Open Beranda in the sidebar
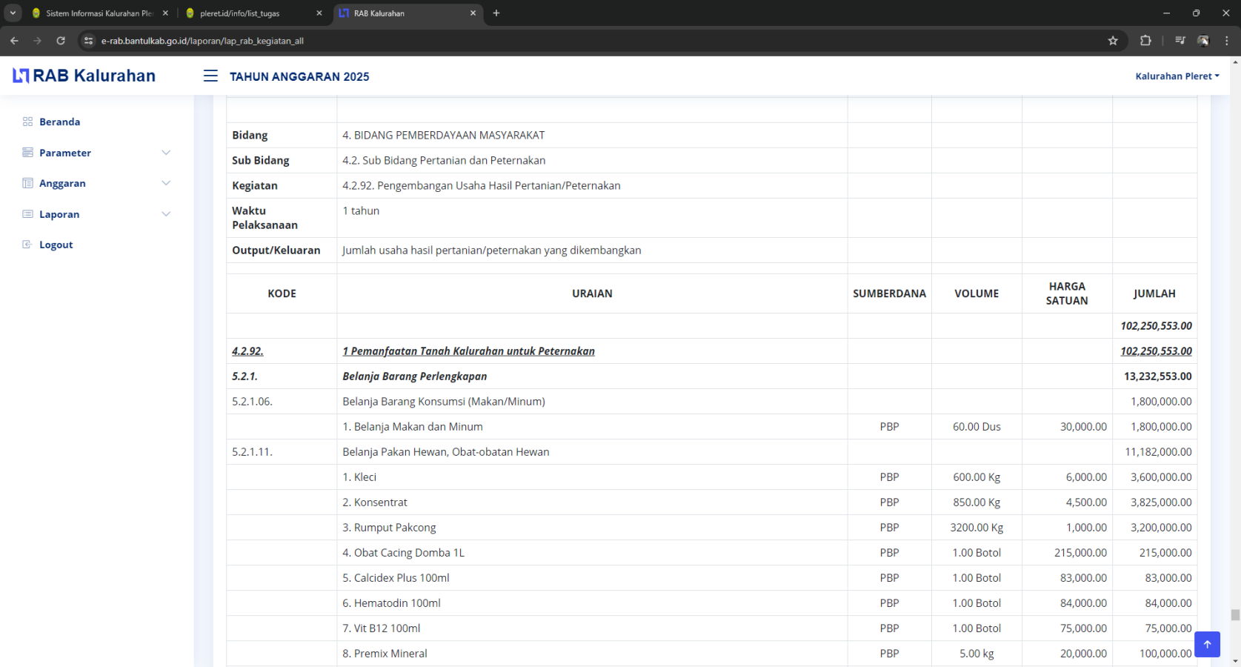 (60, 122)
